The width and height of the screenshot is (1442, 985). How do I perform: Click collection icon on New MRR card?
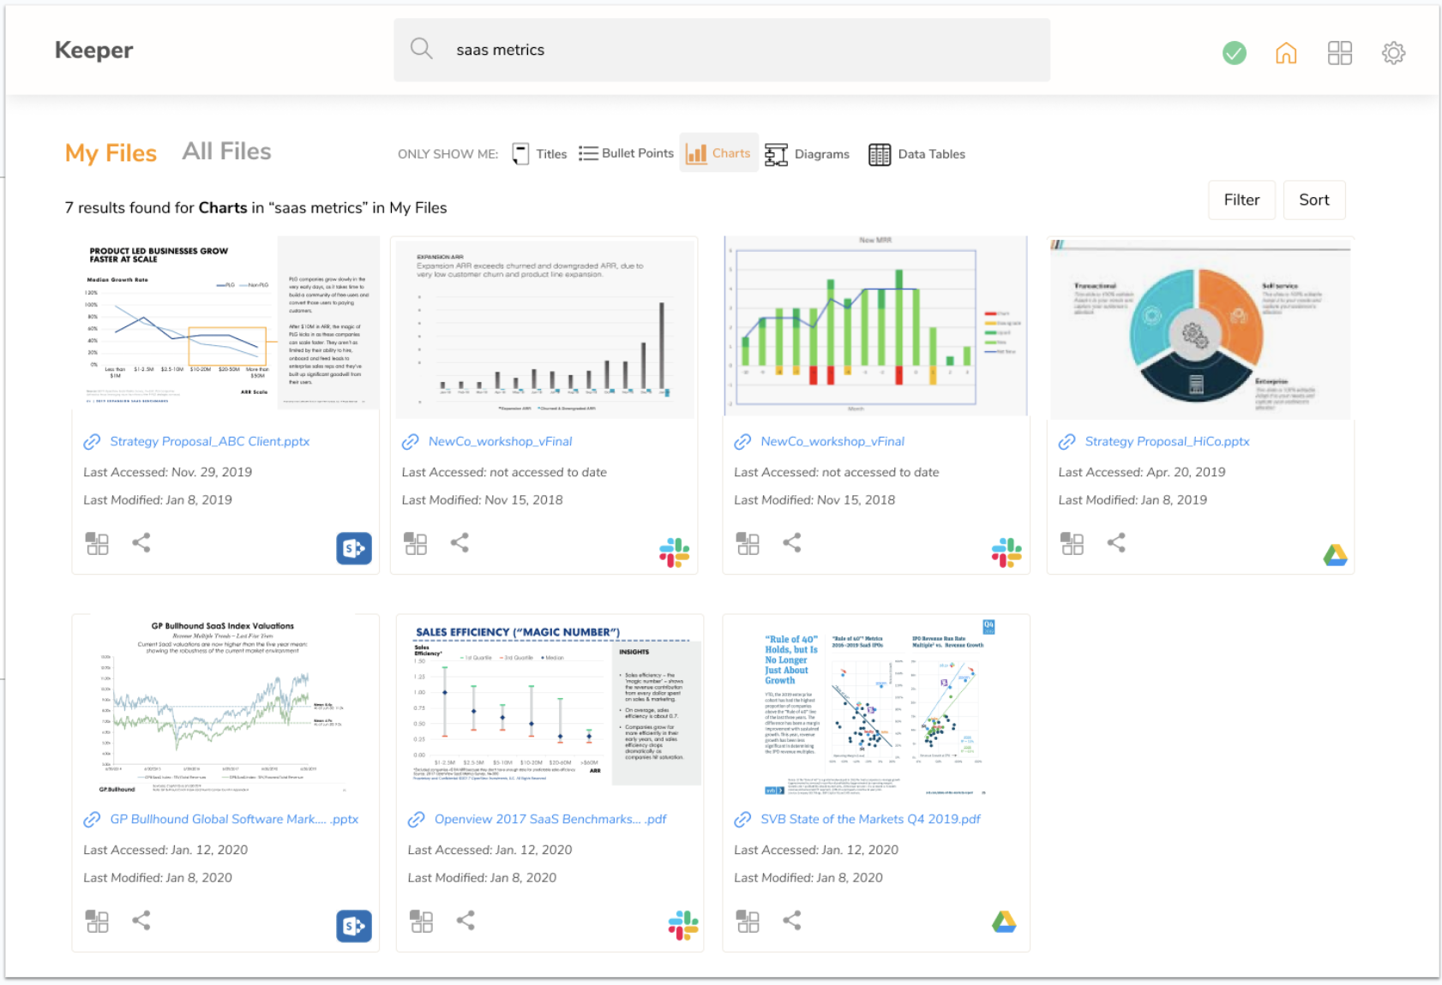(x=748, y=543)
